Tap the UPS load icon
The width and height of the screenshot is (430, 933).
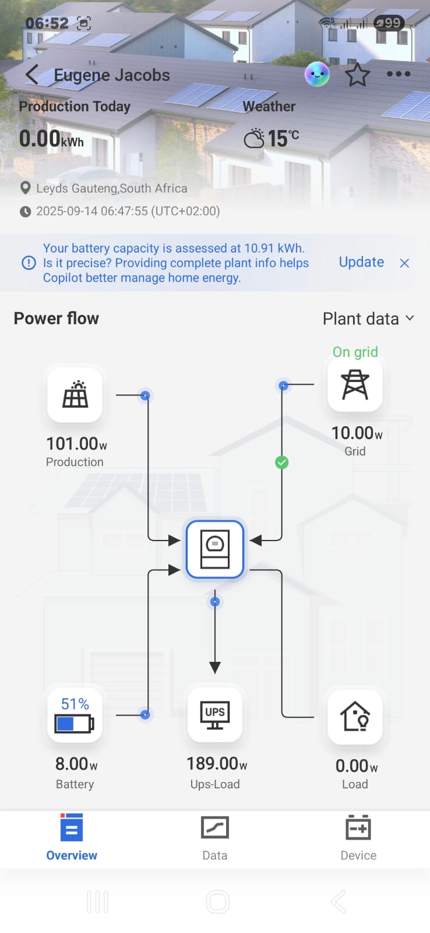tap(215, 715)
